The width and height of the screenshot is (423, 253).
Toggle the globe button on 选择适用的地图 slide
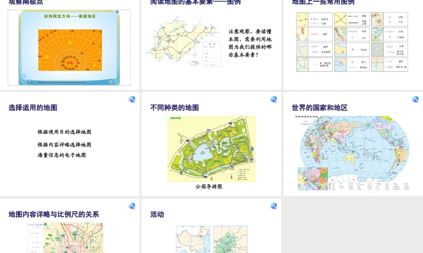pyautogui.click(x=132, y=99)
